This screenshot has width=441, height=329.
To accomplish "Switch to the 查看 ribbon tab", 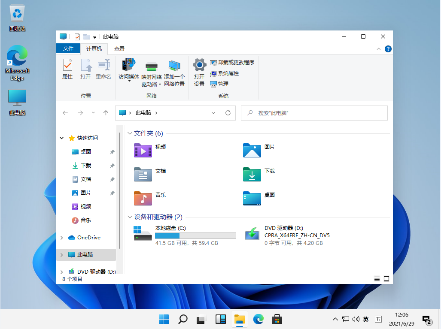I will point(119,48).
